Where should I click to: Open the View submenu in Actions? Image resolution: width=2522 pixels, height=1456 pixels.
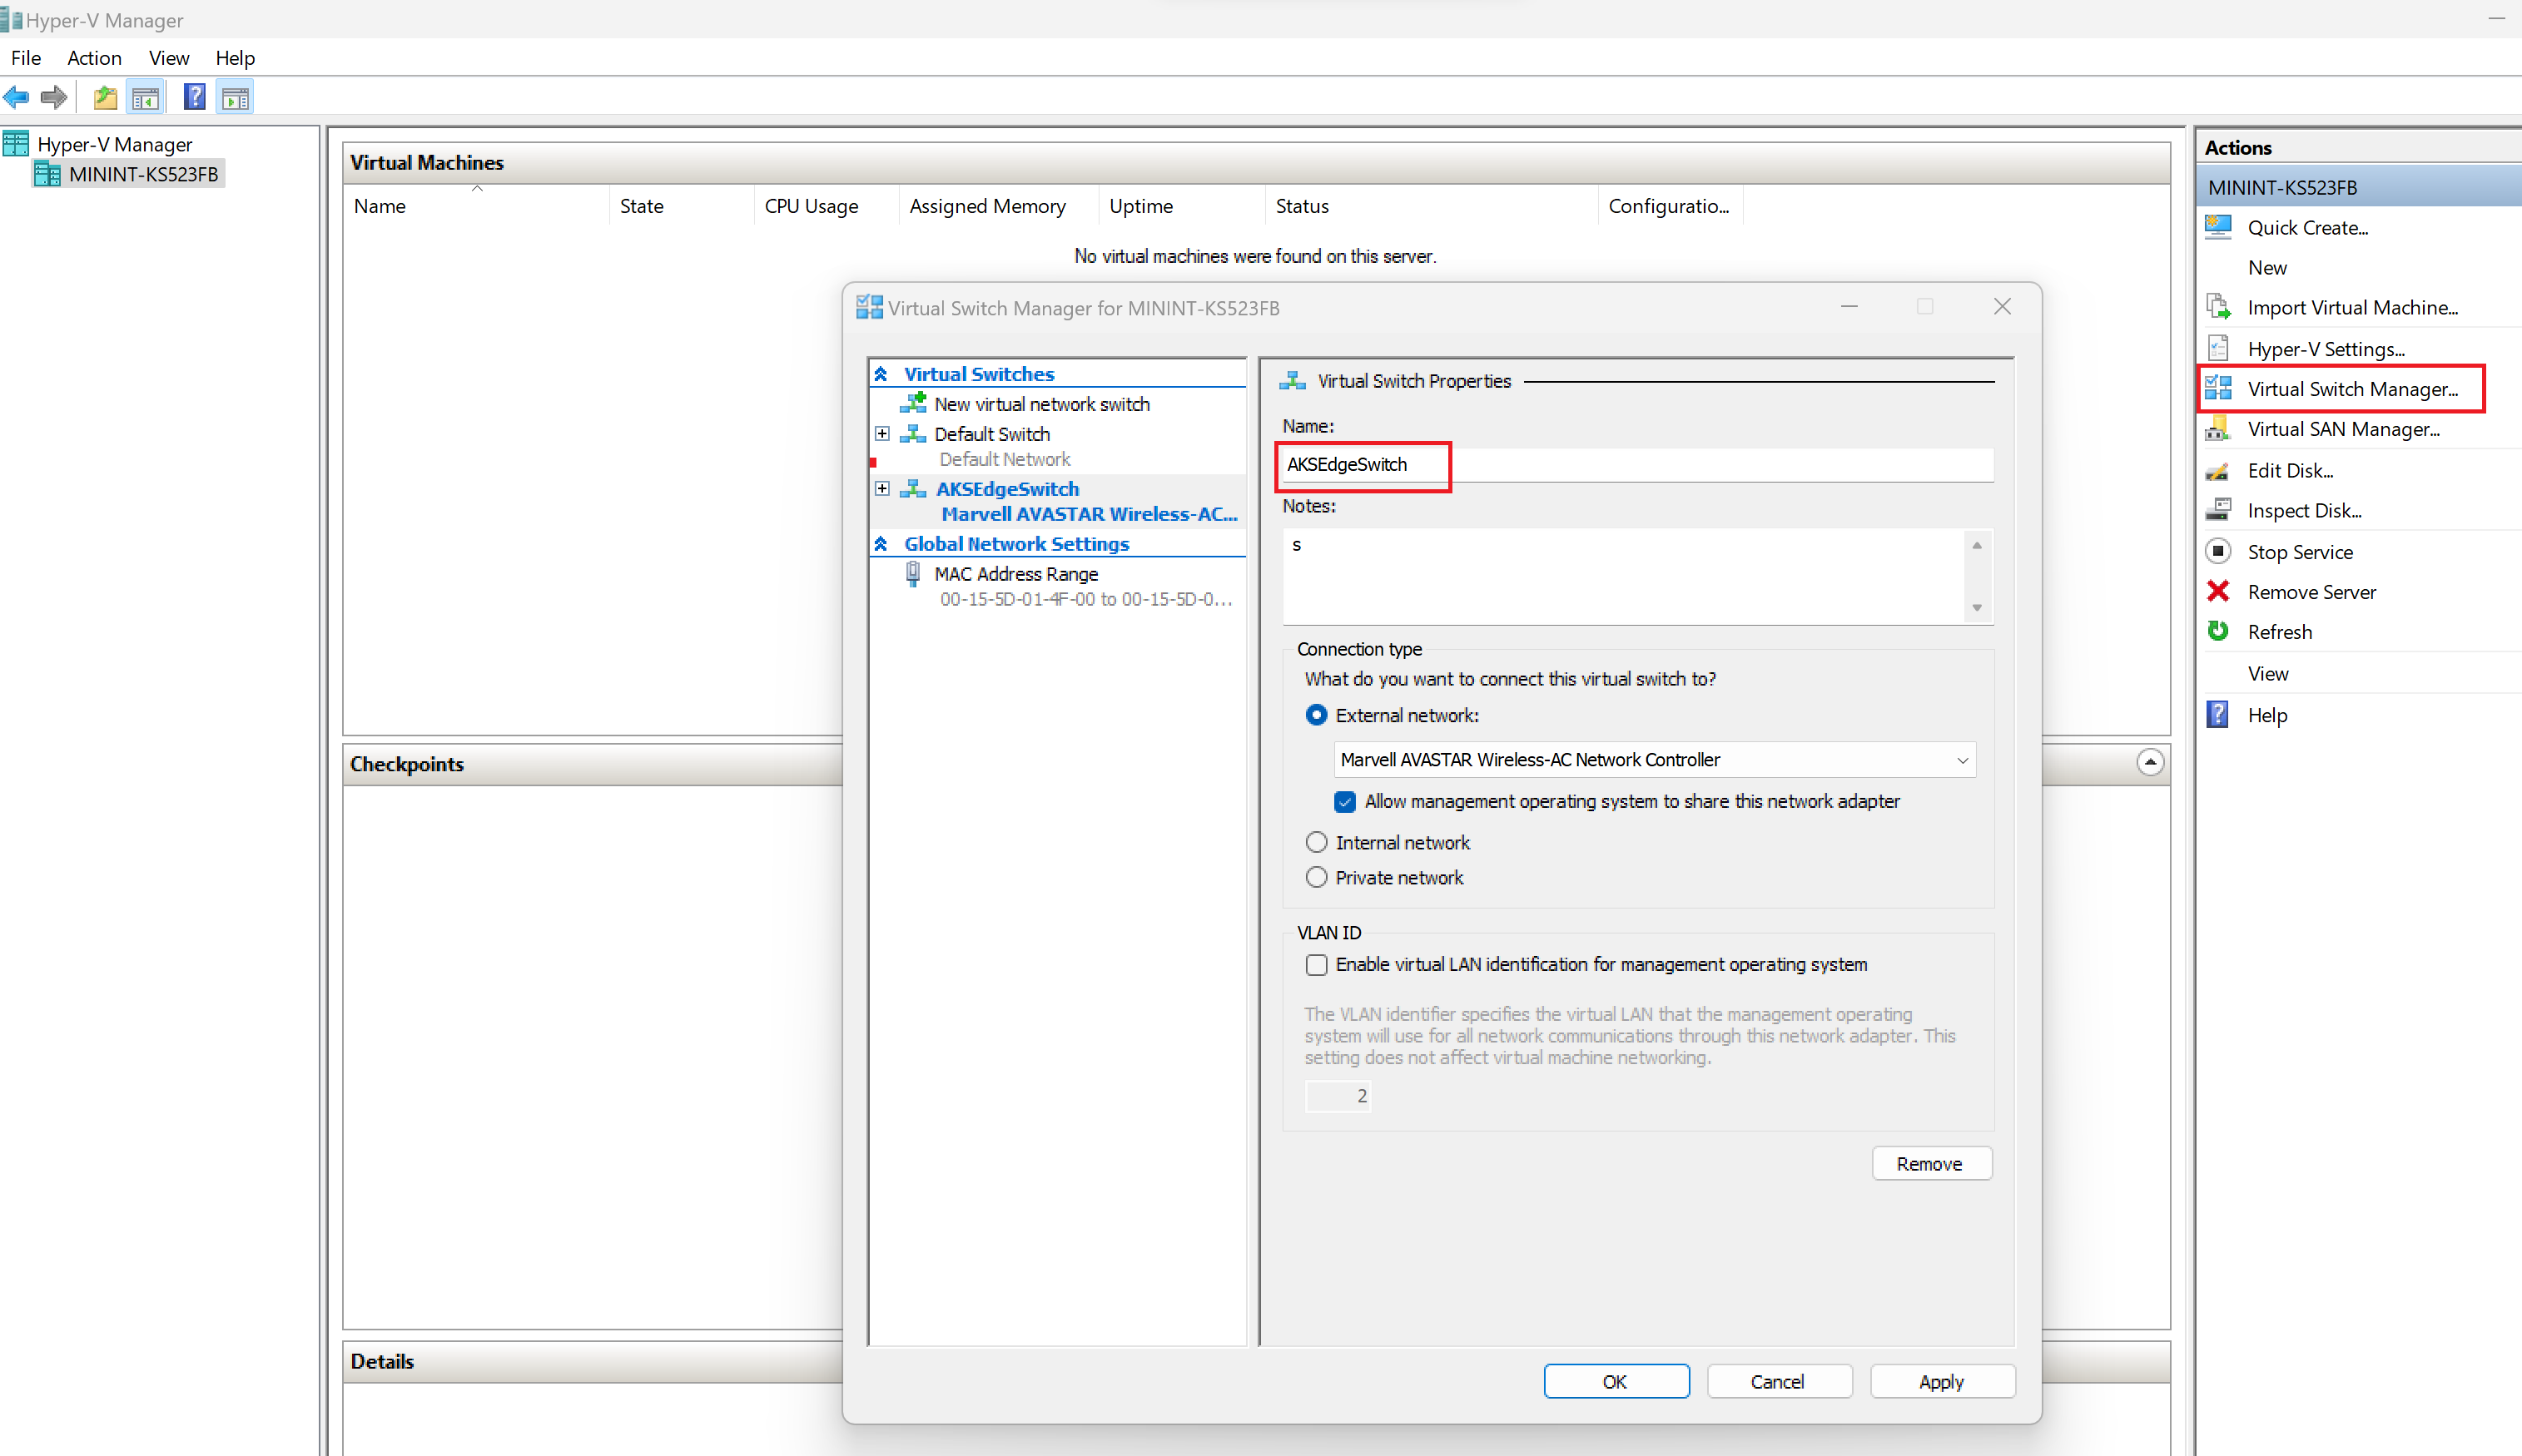coord(2268,674)
